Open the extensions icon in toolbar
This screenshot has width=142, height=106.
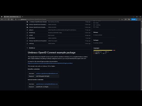[x=126, y=19]
